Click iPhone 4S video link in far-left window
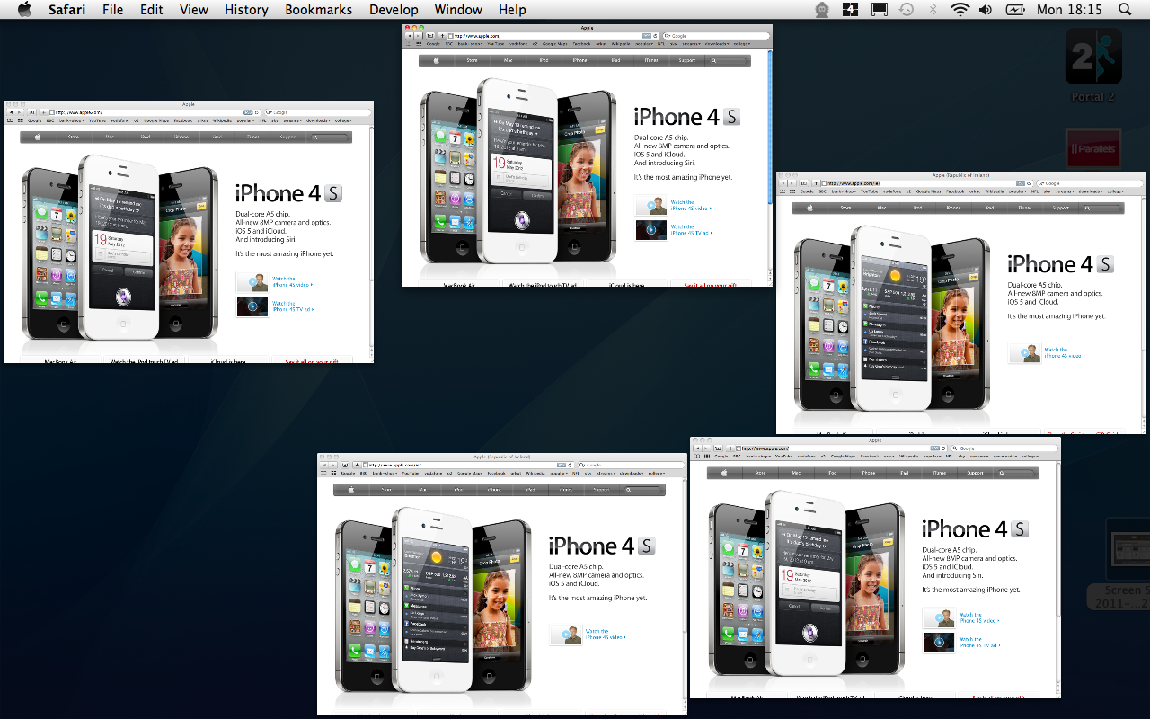 click(292, 282)
